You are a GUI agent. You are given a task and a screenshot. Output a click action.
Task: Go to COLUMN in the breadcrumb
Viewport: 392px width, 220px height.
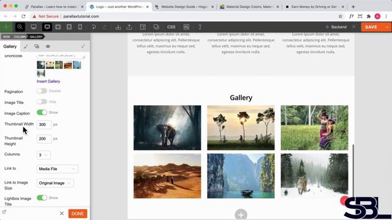click(20, 37)
